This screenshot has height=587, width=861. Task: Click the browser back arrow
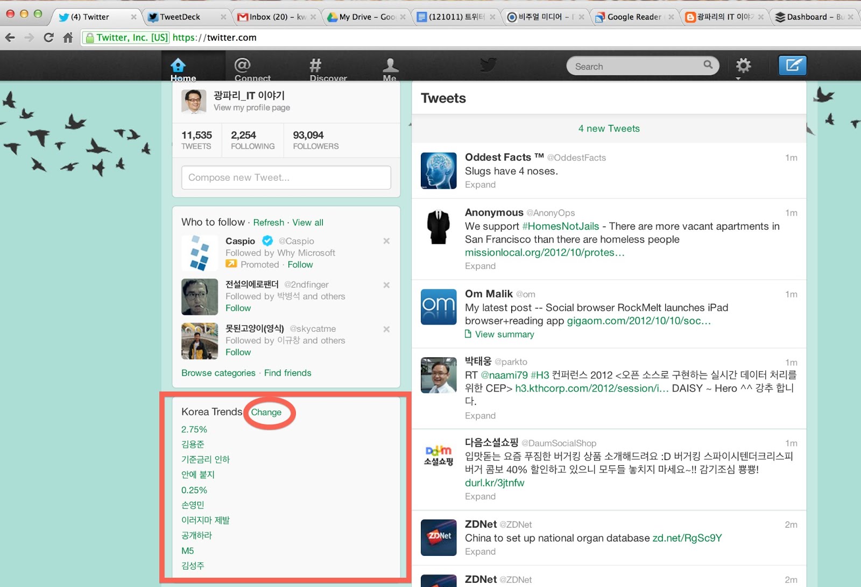pyautogui.click(x=10, y=38)
